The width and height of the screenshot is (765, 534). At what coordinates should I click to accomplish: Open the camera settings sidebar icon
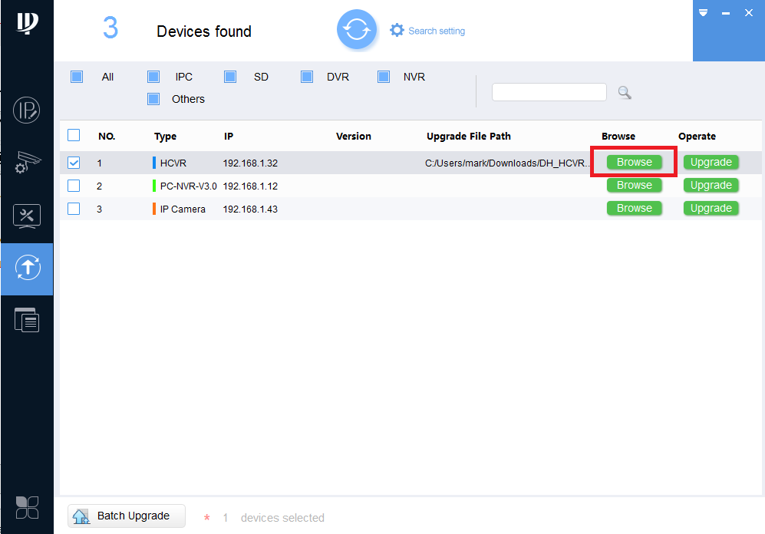click(x=27, y=163)
